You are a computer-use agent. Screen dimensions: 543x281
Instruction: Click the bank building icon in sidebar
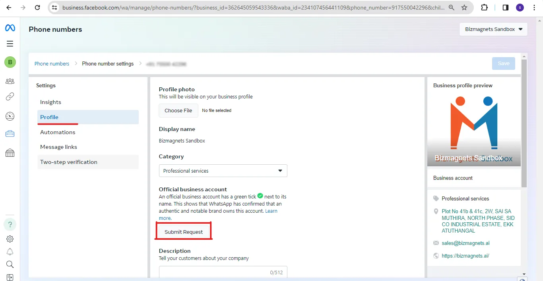click(10, 153)
